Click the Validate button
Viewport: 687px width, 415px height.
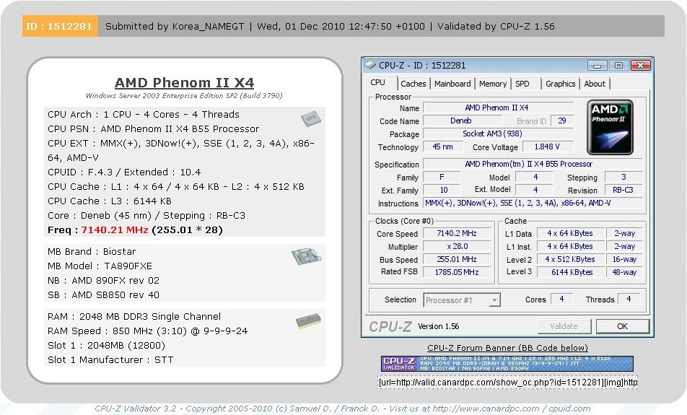[x=564, y=326]
